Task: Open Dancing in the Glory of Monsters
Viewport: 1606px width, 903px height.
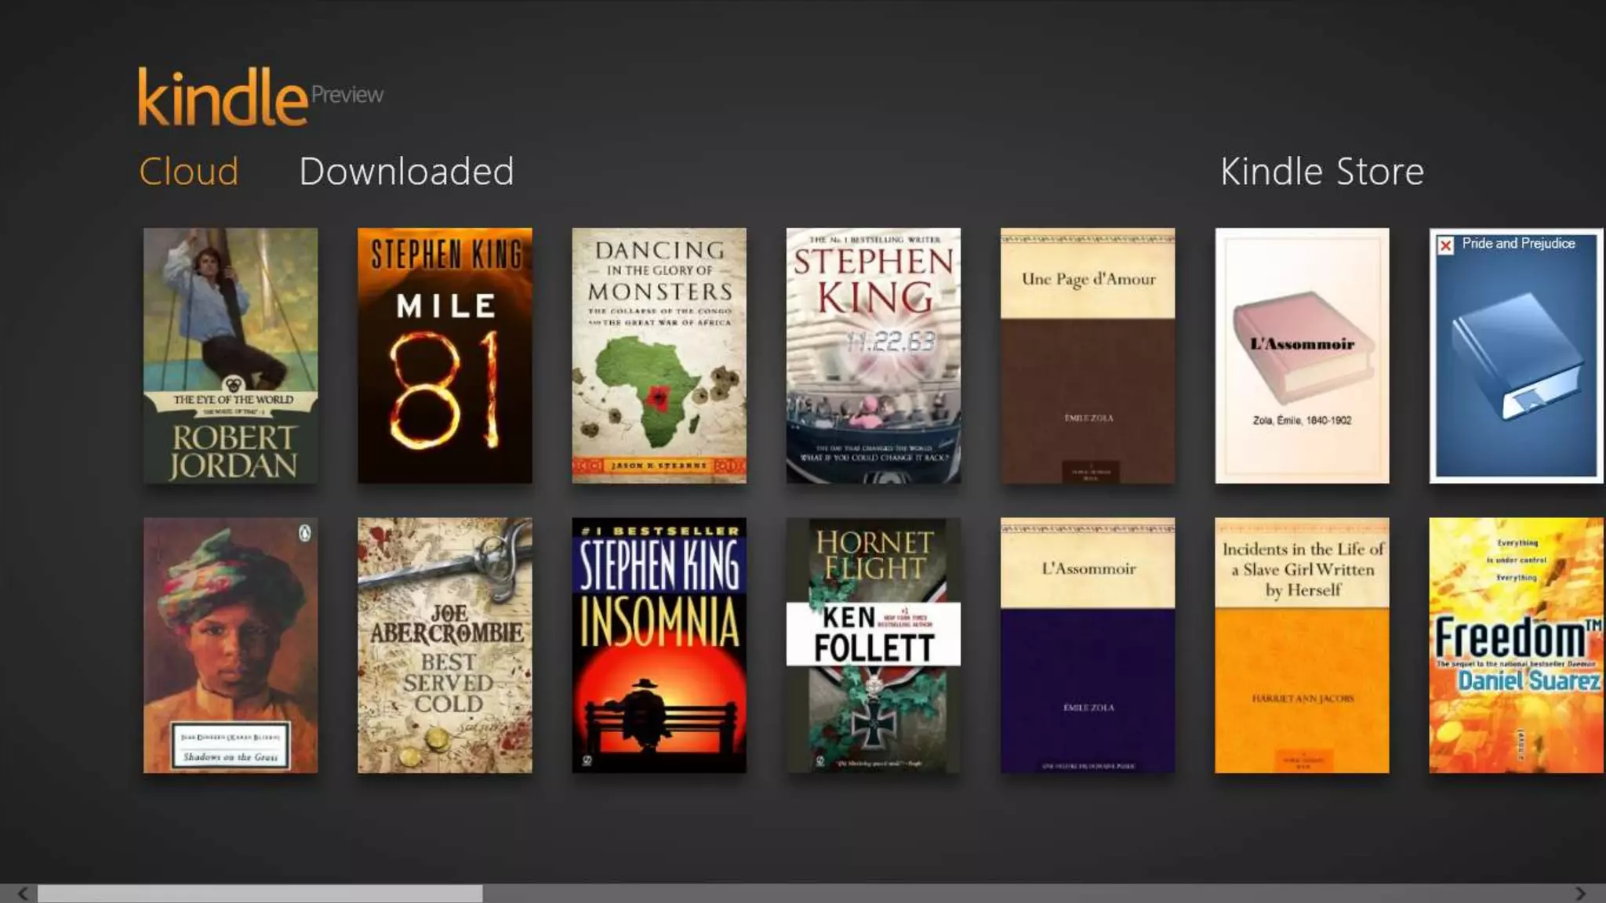Action: 659,355
